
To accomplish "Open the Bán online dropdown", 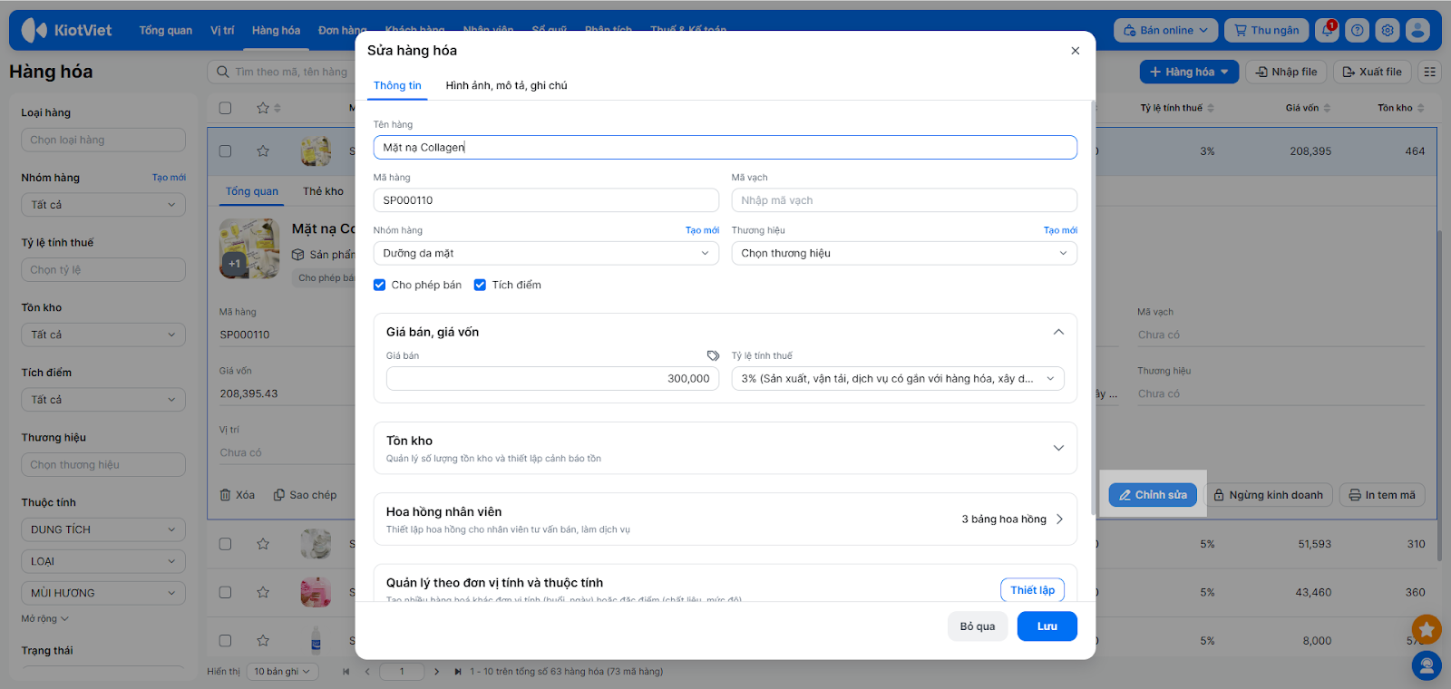I will click(1166, 30).
